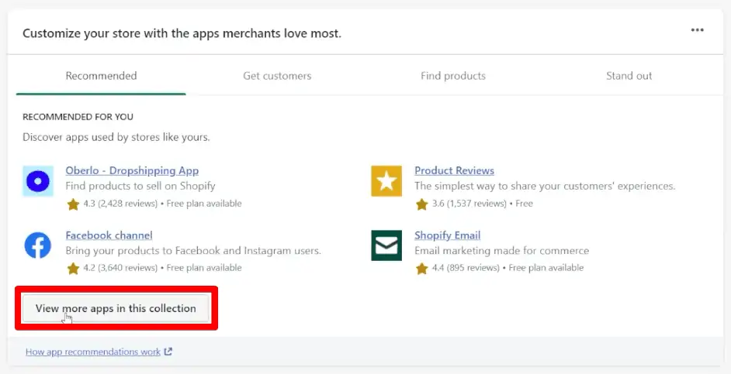Click the rating star for Product Reviews

pyautogui.click(x=422, y=204)
